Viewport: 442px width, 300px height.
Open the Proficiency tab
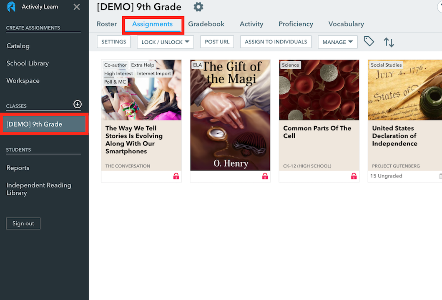coord(296,24)
